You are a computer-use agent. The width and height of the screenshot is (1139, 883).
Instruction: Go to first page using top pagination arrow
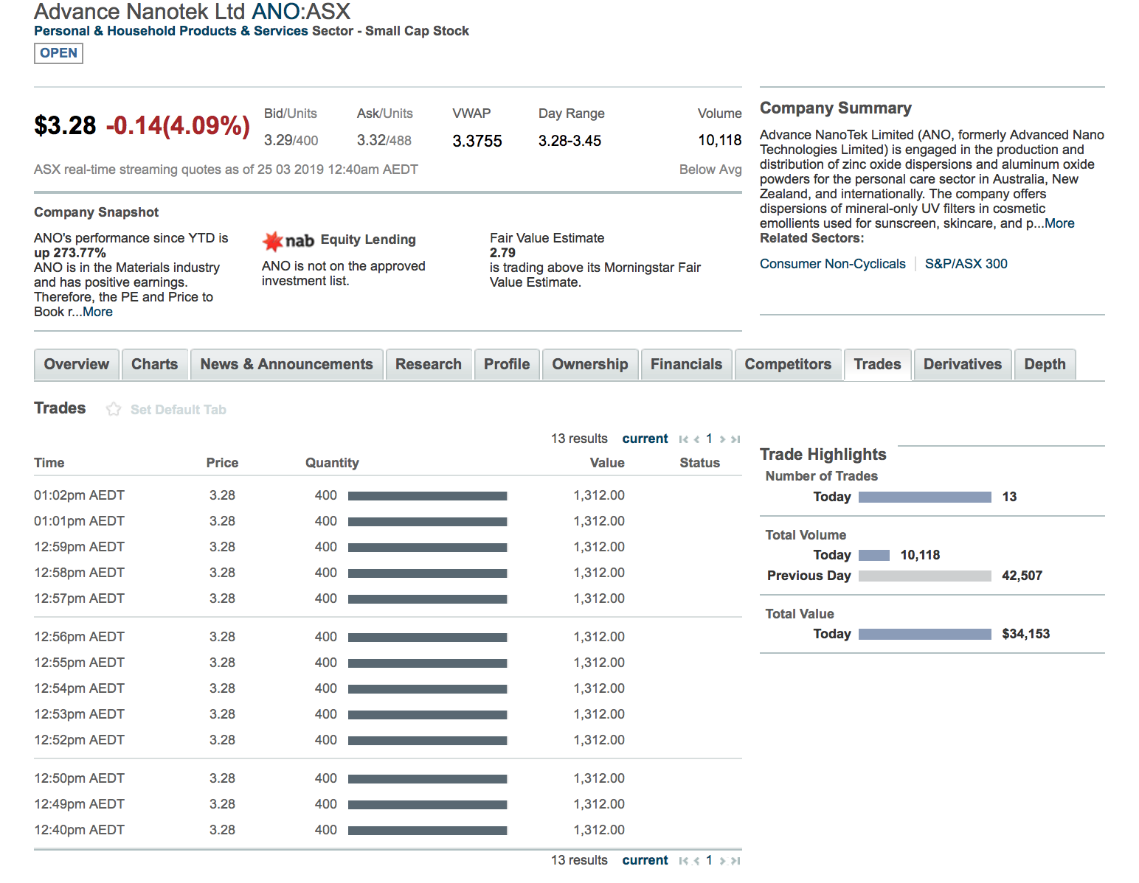(x=684, y=439)
